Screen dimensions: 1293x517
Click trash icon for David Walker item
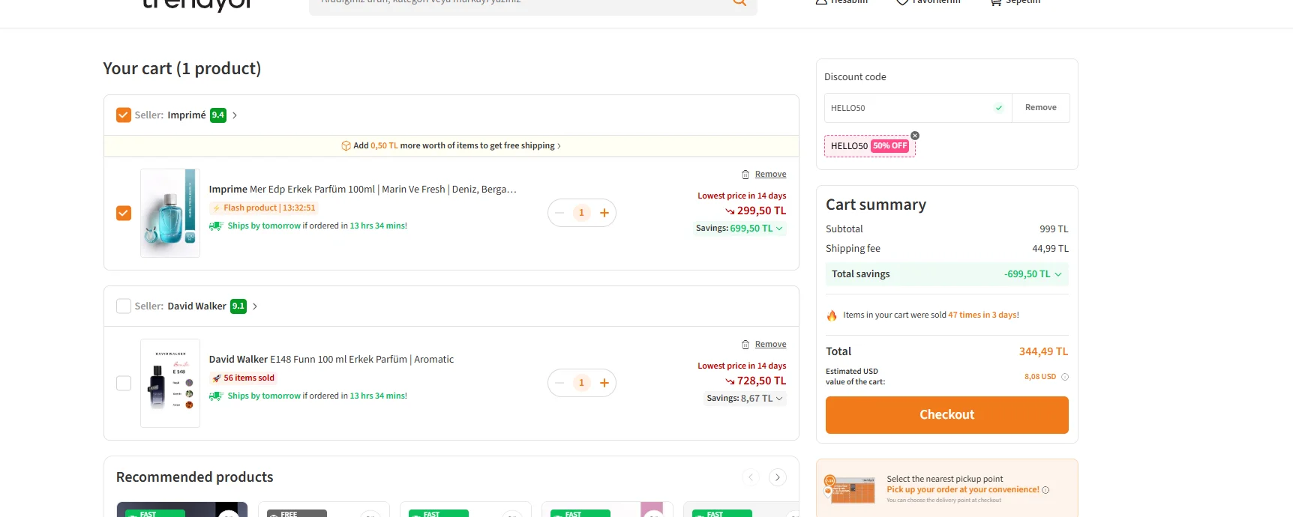tap(745, 345)
